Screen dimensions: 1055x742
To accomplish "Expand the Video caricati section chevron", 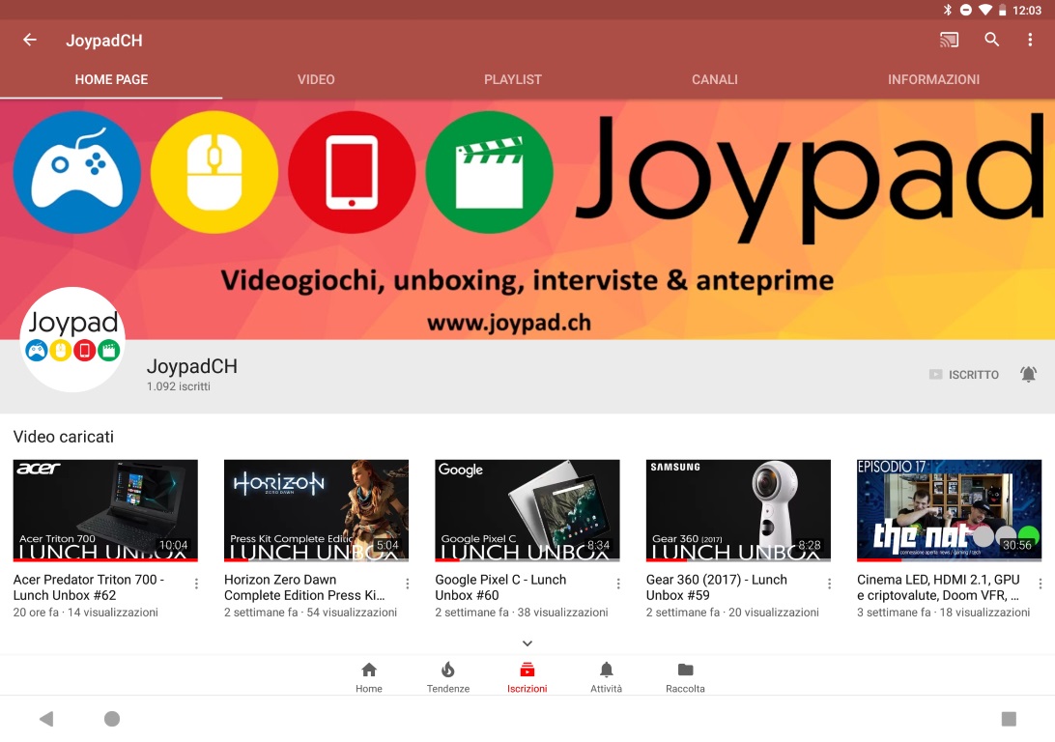I will pyautogui.click(x=527, y=643).
